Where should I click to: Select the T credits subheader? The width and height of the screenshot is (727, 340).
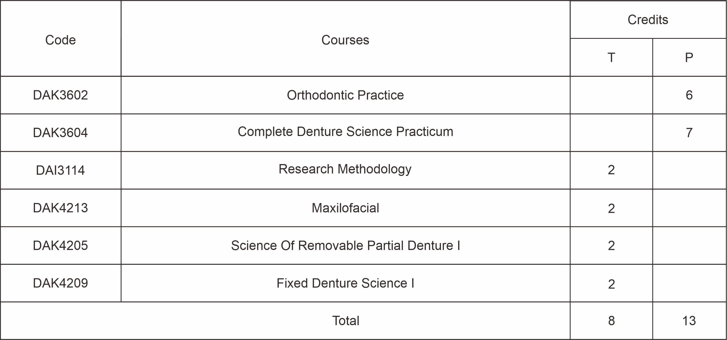tap(611, 58)
